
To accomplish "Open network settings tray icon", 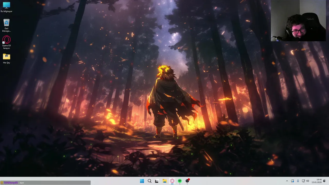I will pos(303,181).
